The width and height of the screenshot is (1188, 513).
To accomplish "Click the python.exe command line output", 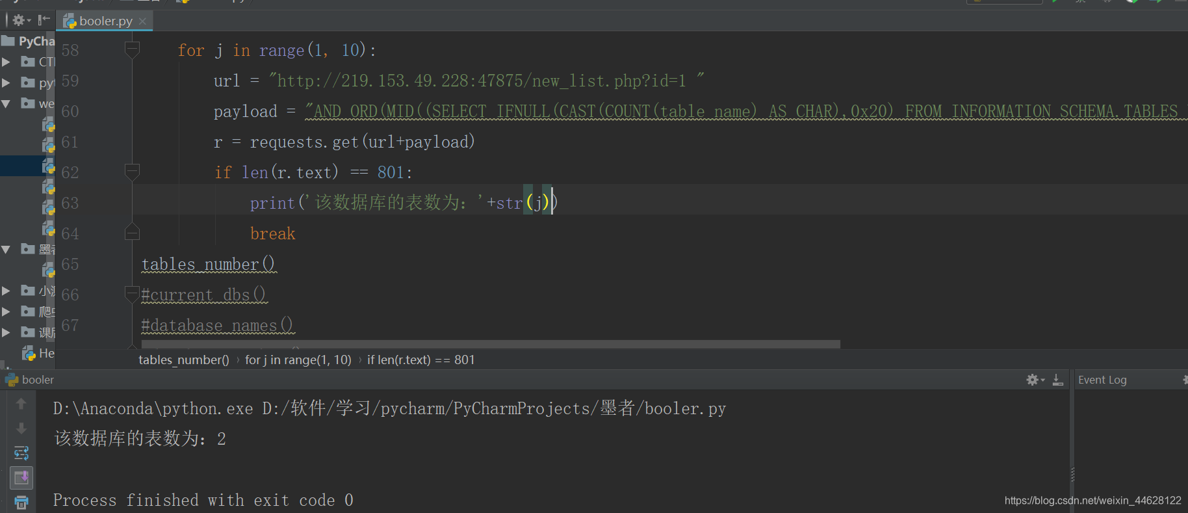I will tap(389, 408).
